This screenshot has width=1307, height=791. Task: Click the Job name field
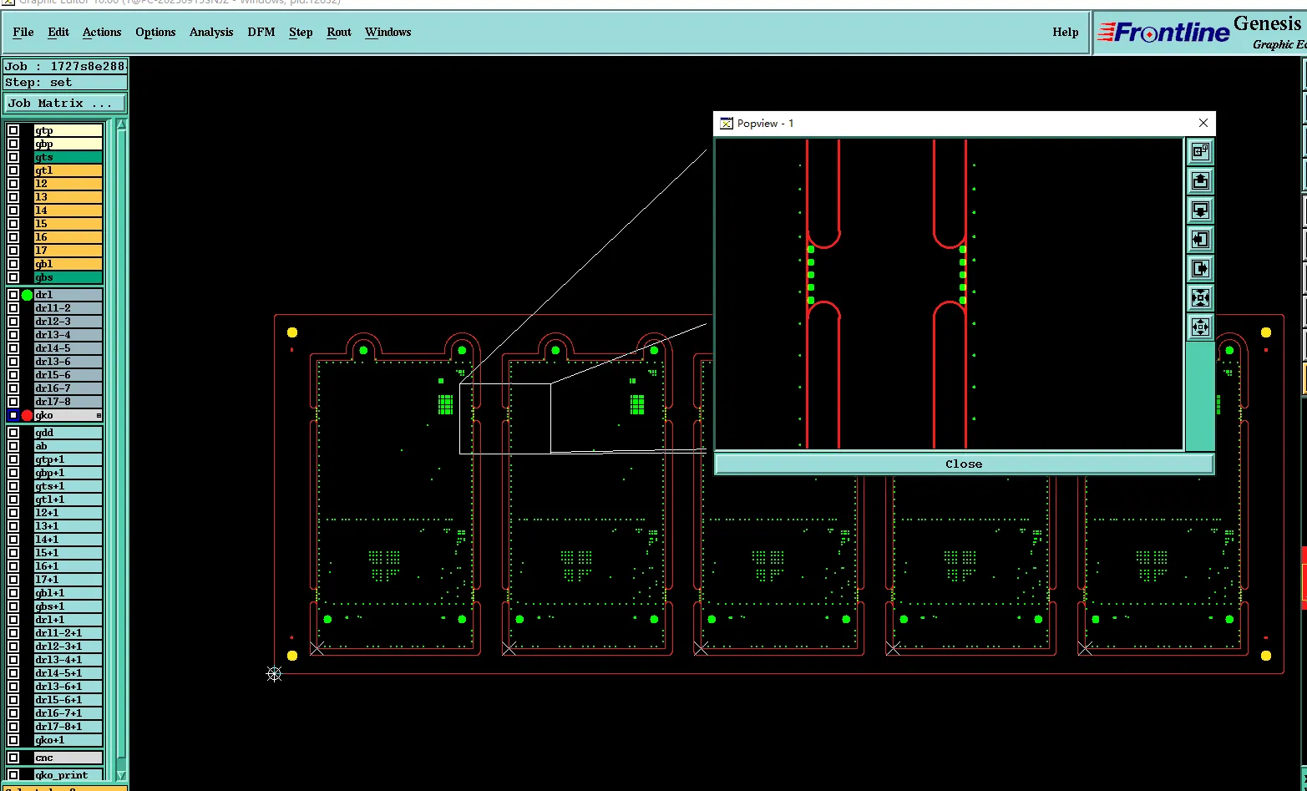pos(65,66)
